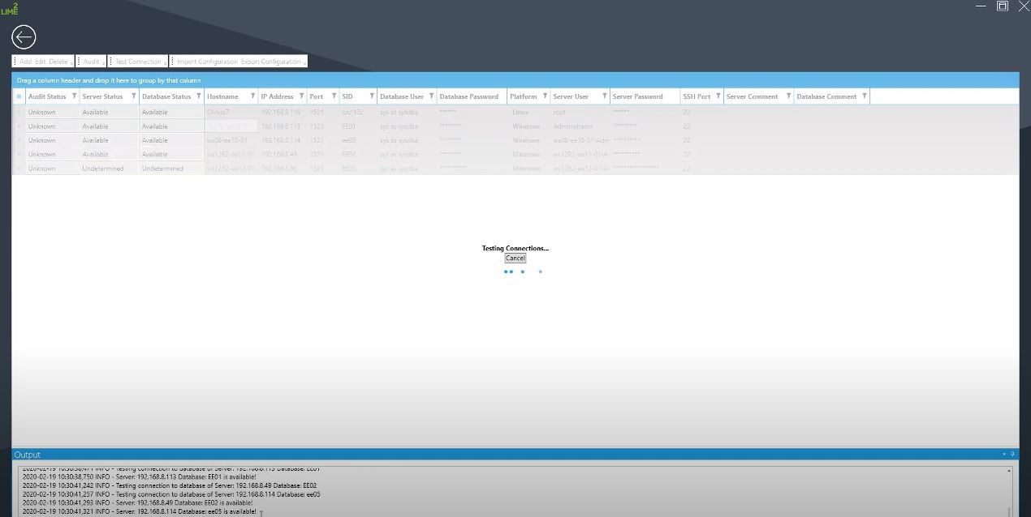Click Edit in the toolbar
1031x517 pixels.
40,62
